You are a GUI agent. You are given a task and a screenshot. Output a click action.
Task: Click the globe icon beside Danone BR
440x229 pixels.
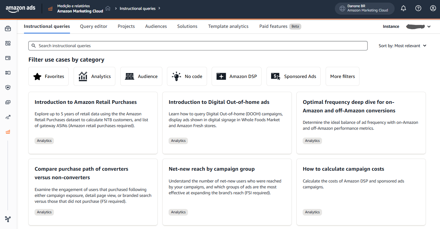[x=342, y=8]
